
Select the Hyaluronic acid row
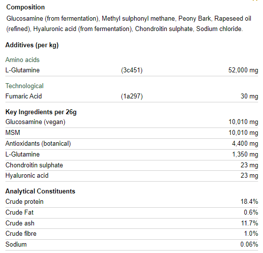pos(132,176)
